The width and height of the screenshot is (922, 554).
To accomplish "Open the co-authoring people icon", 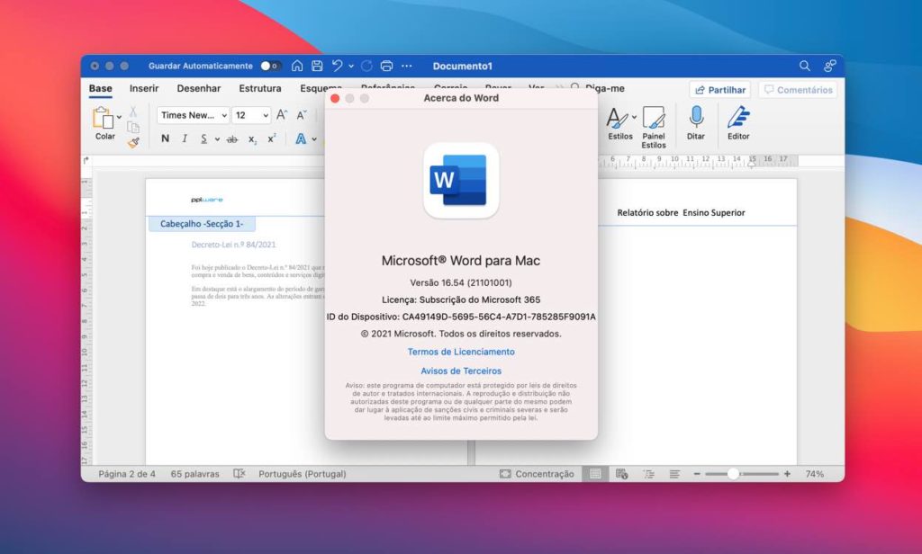I will point(829,66).
